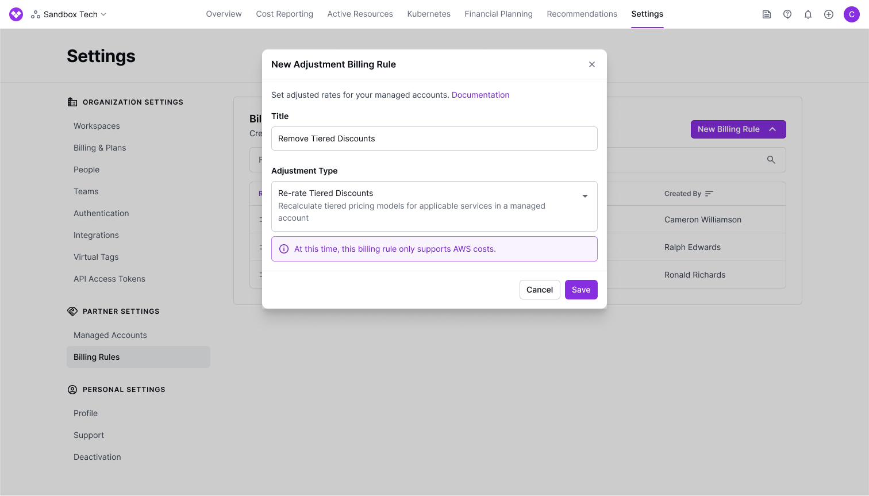Click the Title input field
The width and height of the screenshot is (869, 496).
[x=434, y=139]
